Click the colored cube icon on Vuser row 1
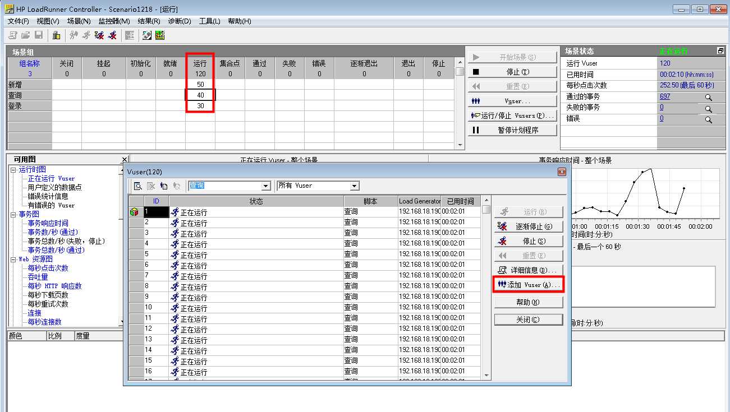Viewport: 730px width, 412px height. (x=134, y=212)
